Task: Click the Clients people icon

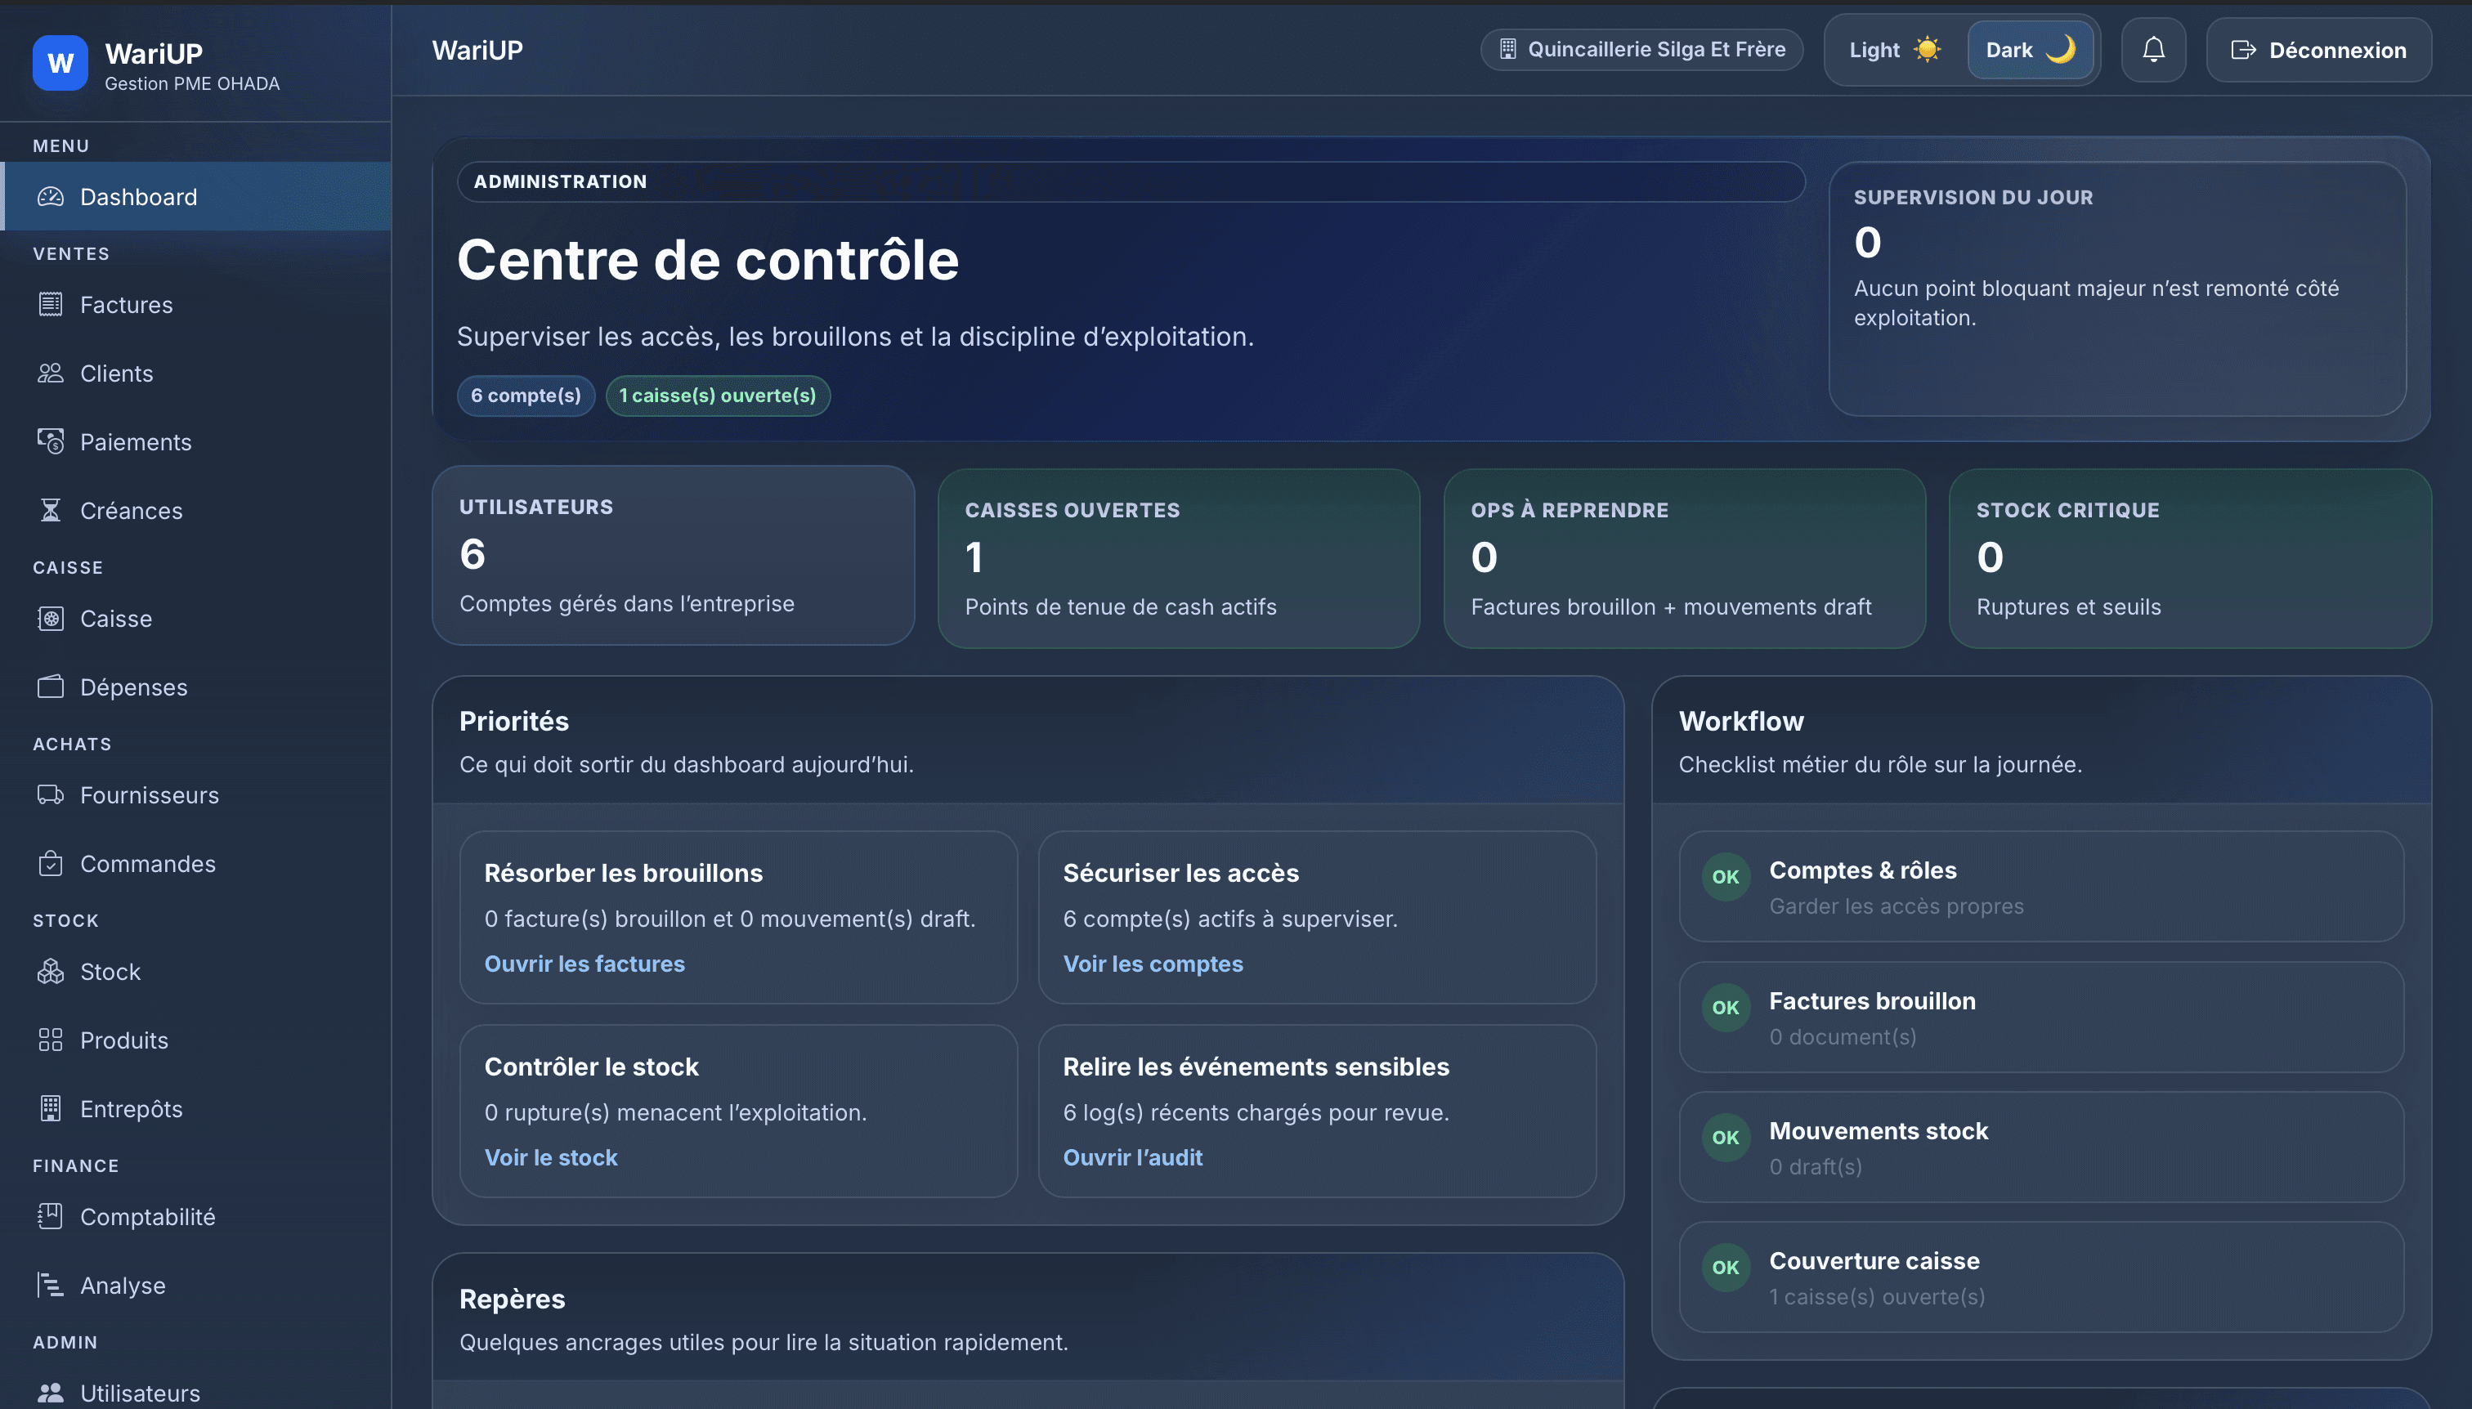Action: pos(51,373)
